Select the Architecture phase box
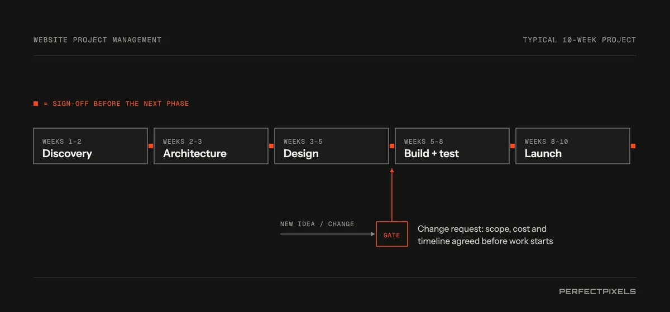The image size is (670, 312). pos(211,146)
